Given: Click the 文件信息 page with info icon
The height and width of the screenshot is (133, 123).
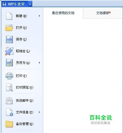Looking at the screenshot, I should 10,112.
